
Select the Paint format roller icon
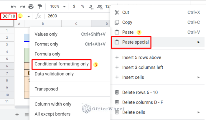tap(40, 6)
